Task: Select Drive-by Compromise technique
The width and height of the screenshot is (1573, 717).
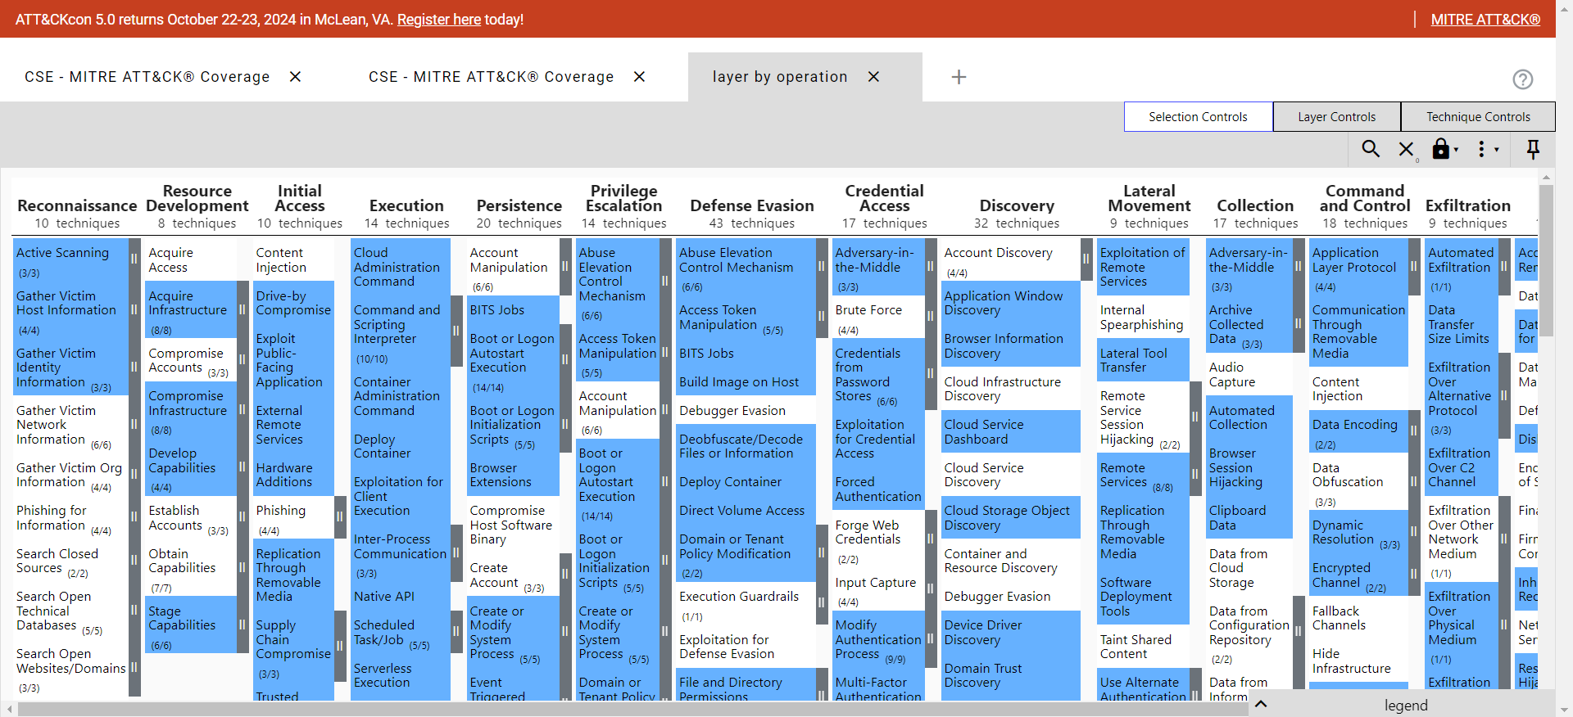Action: (x=294, y=303)
